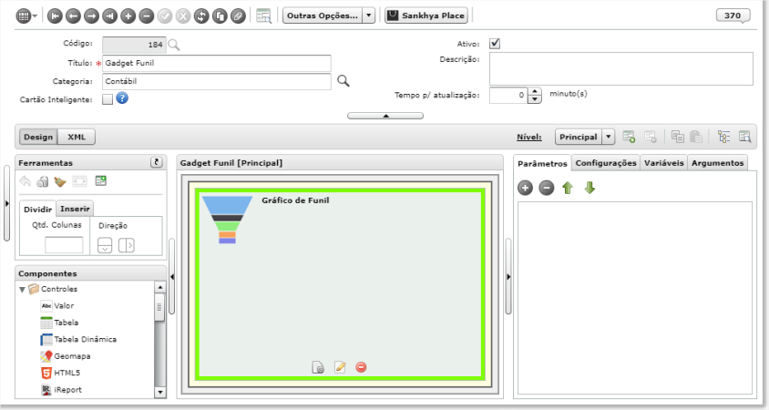The height and width of the screenshot is (410, 769).
Task: Go to previous record arrow
Action: [73, 16]
